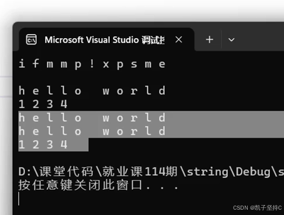Click the unhighlighted '1 2 3 4' line
This screenshot has width=284, height=215.
click(43, 104)
